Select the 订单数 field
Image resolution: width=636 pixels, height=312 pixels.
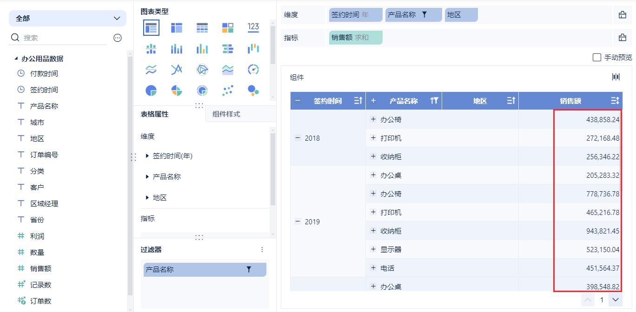click(x=40, y=301)
